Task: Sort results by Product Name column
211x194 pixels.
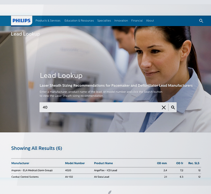Action: (103, 163)
